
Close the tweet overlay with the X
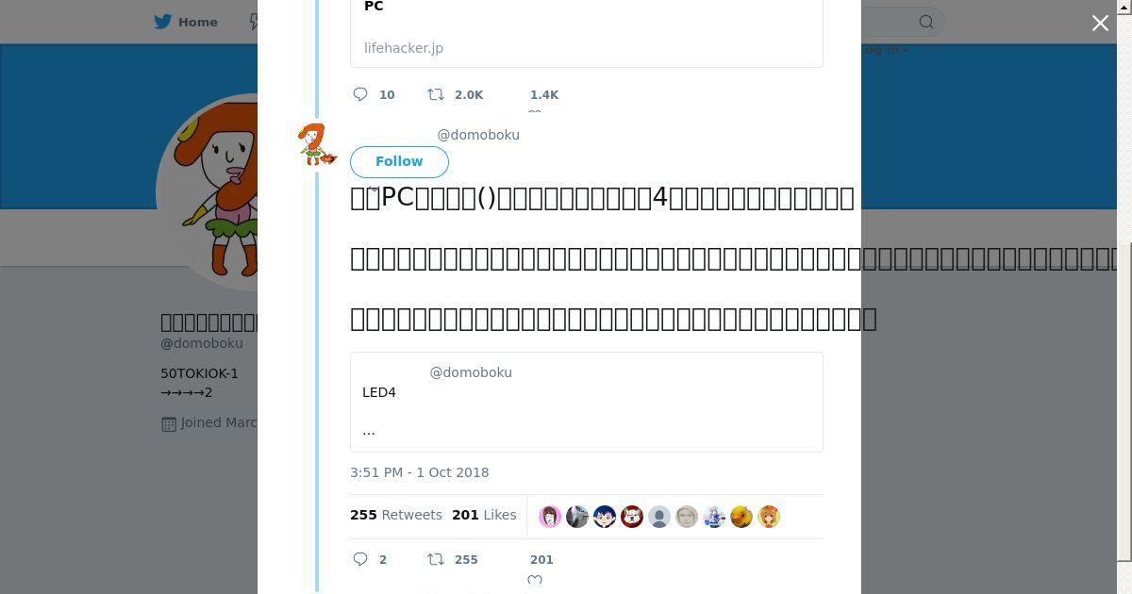1100,24
